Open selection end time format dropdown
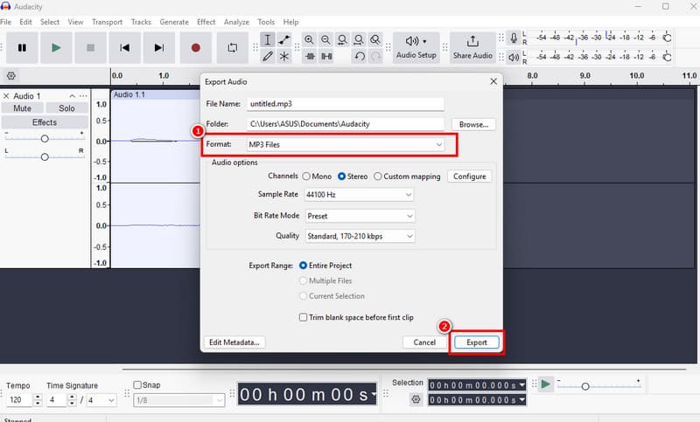Viewport: 700px width, 422px height. tap(521, 399)
